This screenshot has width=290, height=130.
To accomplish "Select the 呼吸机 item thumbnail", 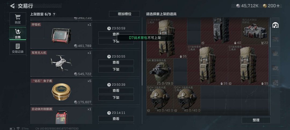I will [61, 36].
